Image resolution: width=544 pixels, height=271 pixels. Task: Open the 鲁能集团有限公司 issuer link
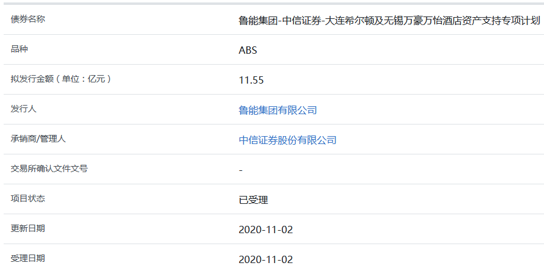(x=278, y=110)
